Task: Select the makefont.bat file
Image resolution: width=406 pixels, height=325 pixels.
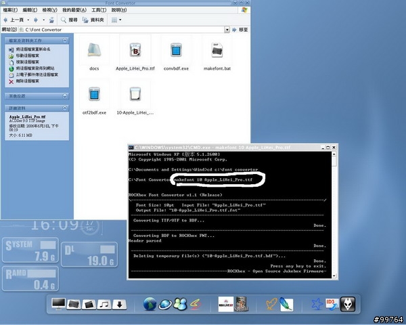Action: point(217,51)
